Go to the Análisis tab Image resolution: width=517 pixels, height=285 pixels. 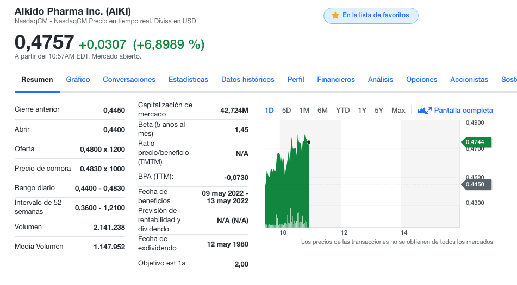tap(381, 80)
